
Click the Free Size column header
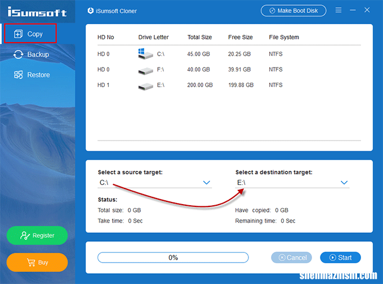(241, 37)
